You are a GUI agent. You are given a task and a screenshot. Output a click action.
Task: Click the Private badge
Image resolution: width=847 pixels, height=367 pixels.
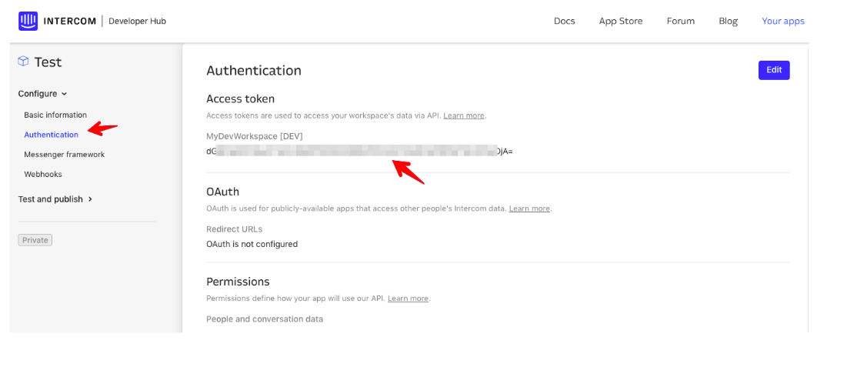coord(35,240)
